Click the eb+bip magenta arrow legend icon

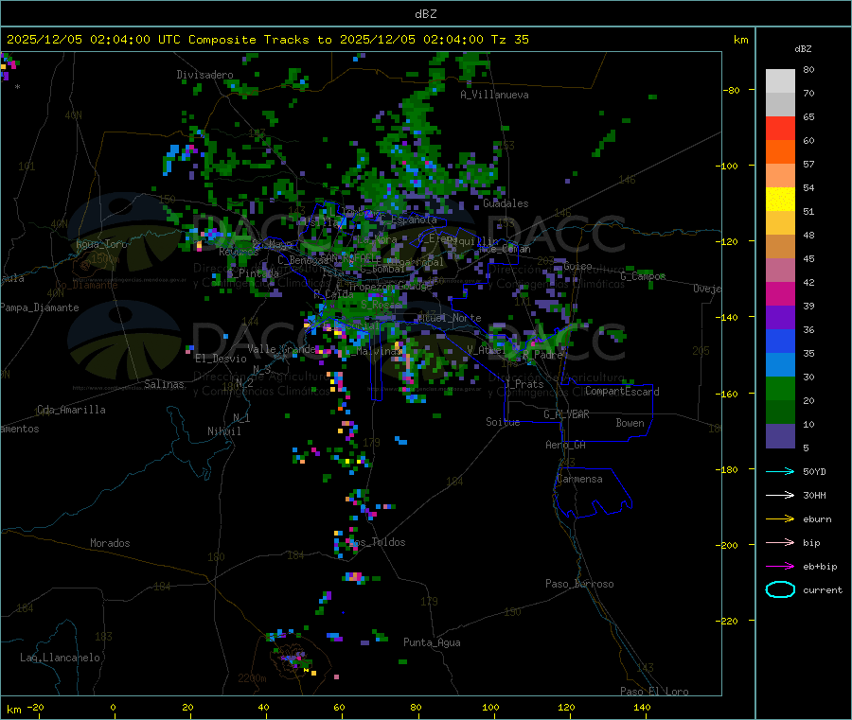click(780, 567)
